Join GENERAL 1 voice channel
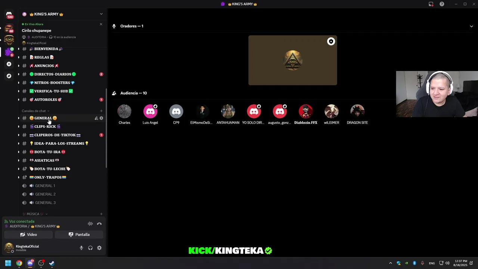Screen dimensions: 478x269 [62, 186]
